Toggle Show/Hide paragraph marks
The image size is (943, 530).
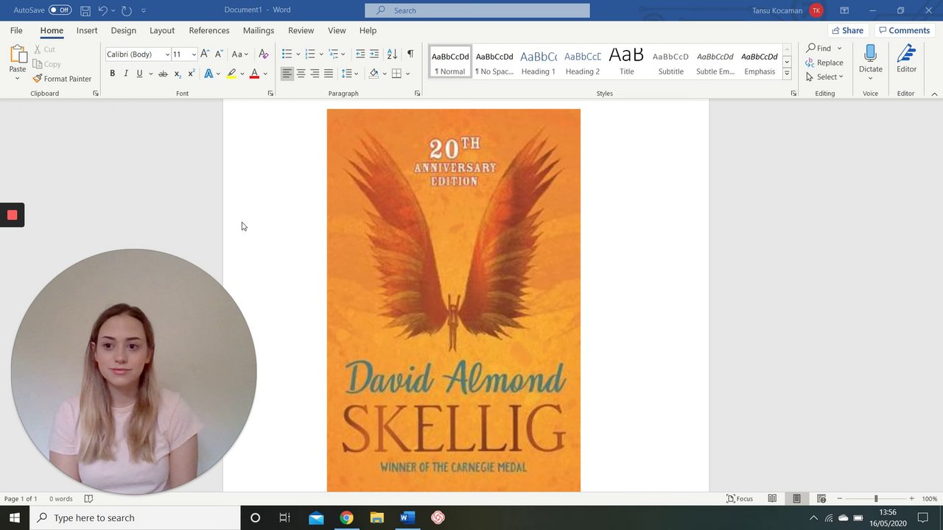(410, 54)
